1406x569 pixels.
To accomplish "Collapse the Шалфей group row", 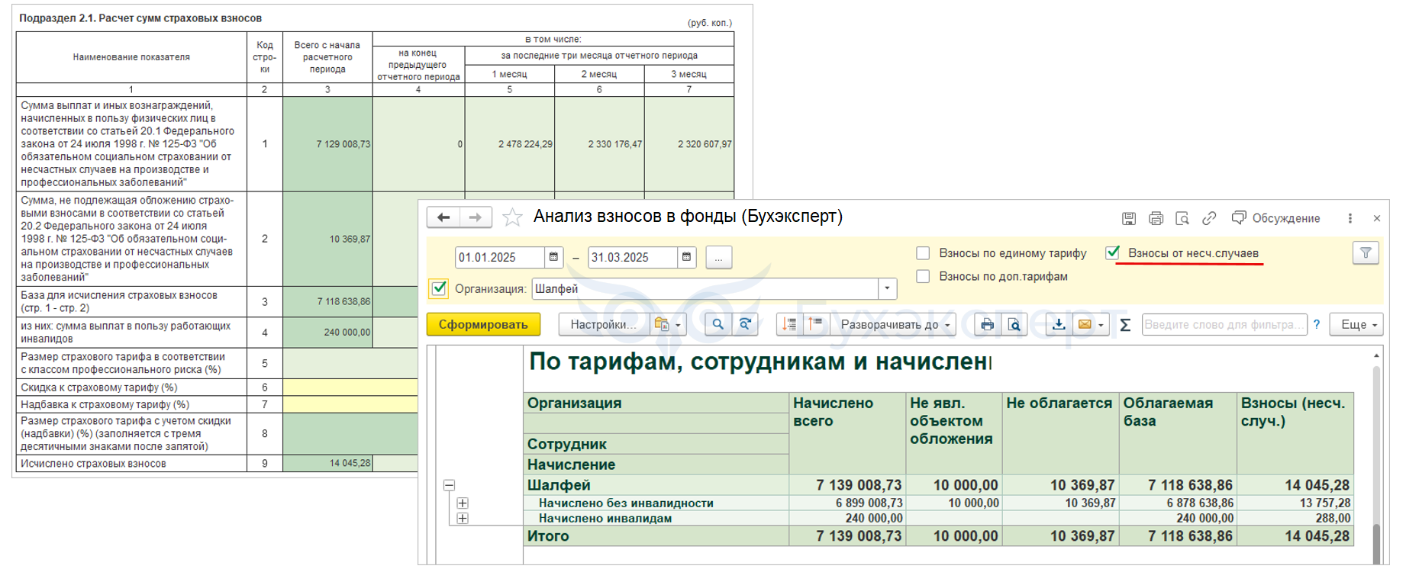I will click(x=449, y=485).
